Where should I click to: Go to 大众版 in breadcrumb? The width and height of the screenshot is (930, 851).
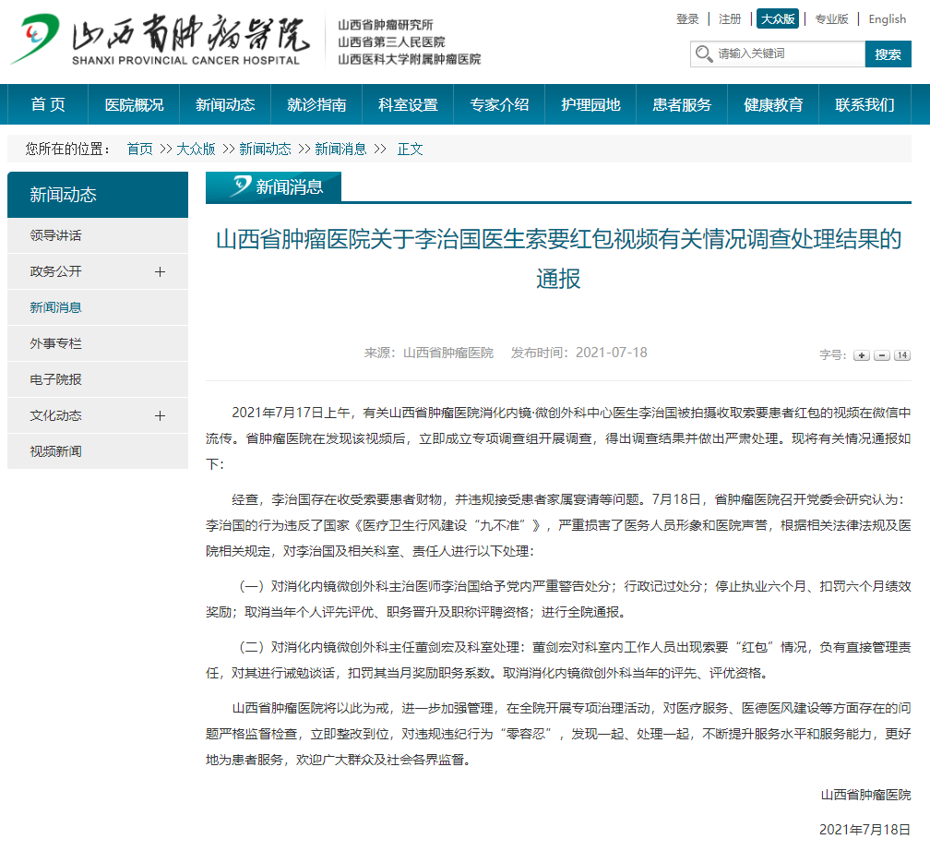click(x=196, y=149)
